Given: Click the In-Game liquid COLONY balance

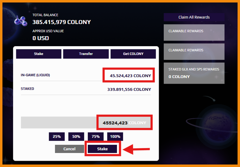Looking at the screenshot, I should click(130, 76).
